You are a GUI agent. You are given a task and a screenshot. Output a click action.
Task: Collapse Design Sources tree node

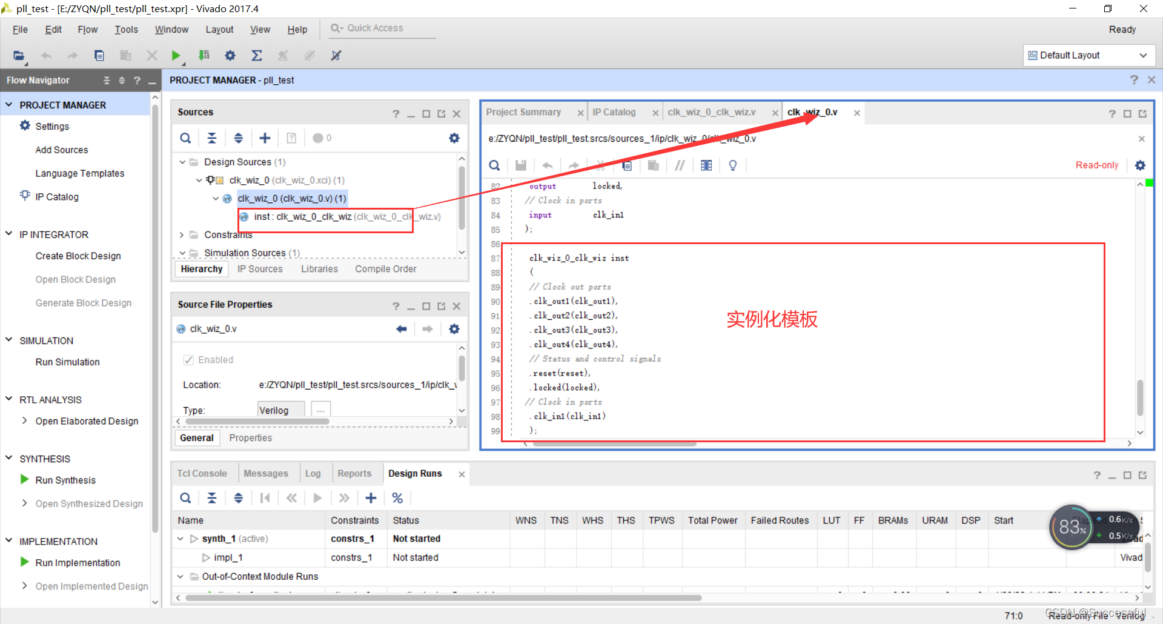(x=182, y=162)
